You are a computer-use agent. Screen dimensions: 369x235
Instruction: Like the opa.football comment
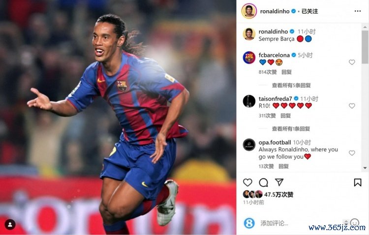pos(352,153)
